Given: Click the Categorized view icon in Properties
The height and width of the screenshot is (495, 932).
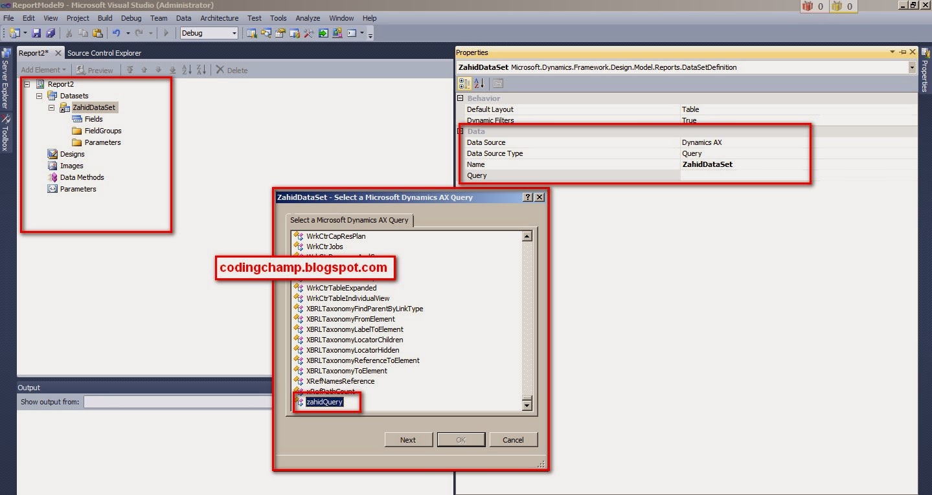Looking at the screenshot, I should pos(464,83).
